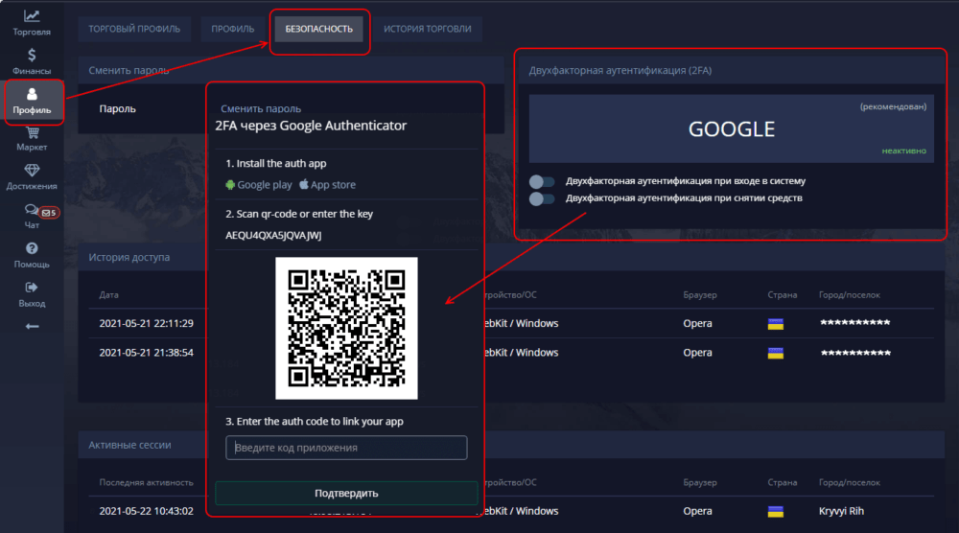
Task: Switch to the Безопасность tab
Action: 318,29
